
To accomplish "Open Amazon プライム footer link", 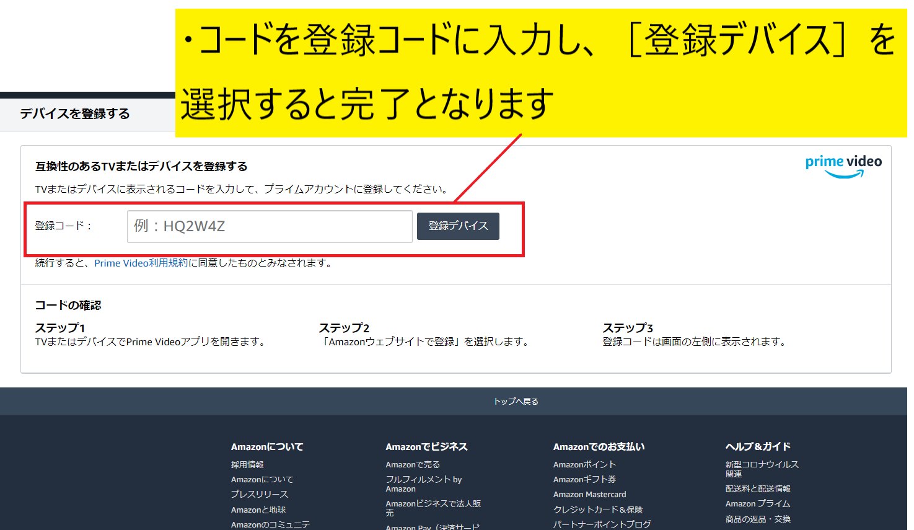I will pyautogui.click(x=758, y=503).
